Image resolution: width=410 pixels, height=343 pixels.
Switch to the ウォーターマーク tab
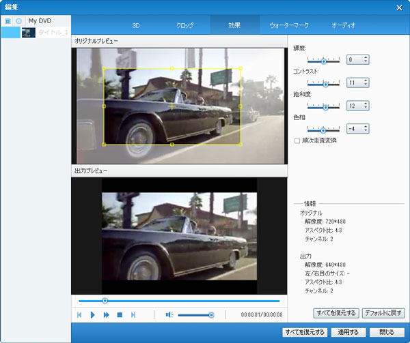tap(289, 25)
